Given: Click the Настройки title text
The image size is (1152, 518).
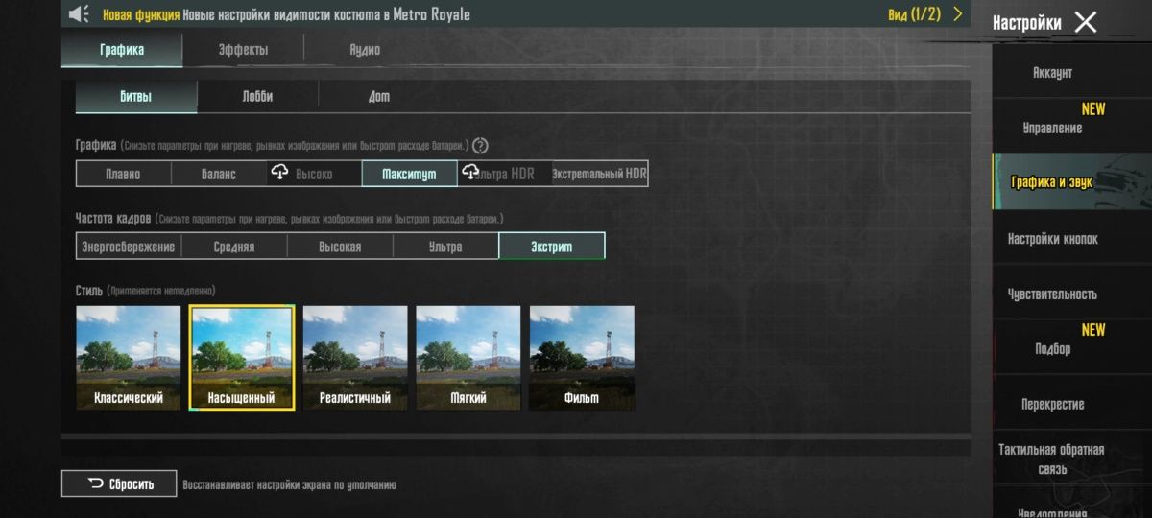Looking at the screenshot, I should tap(1026, 22).
